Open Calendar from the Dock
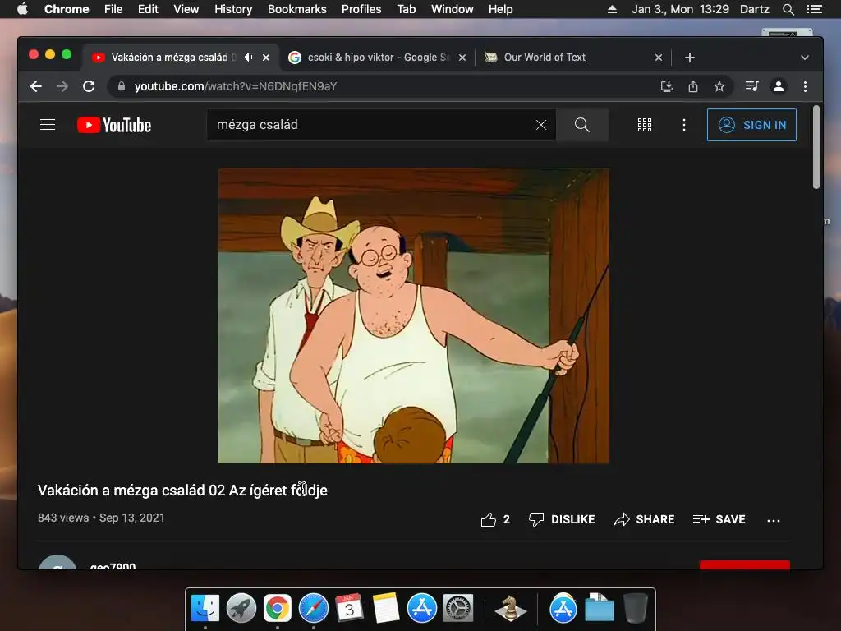 (x=349, y=608)
